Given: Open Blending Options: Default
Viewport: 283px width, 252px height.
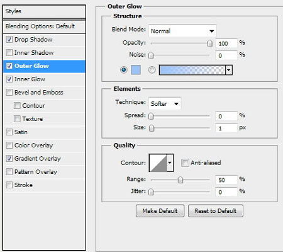Looking at the screenshot, I should [x=44, y=26].
